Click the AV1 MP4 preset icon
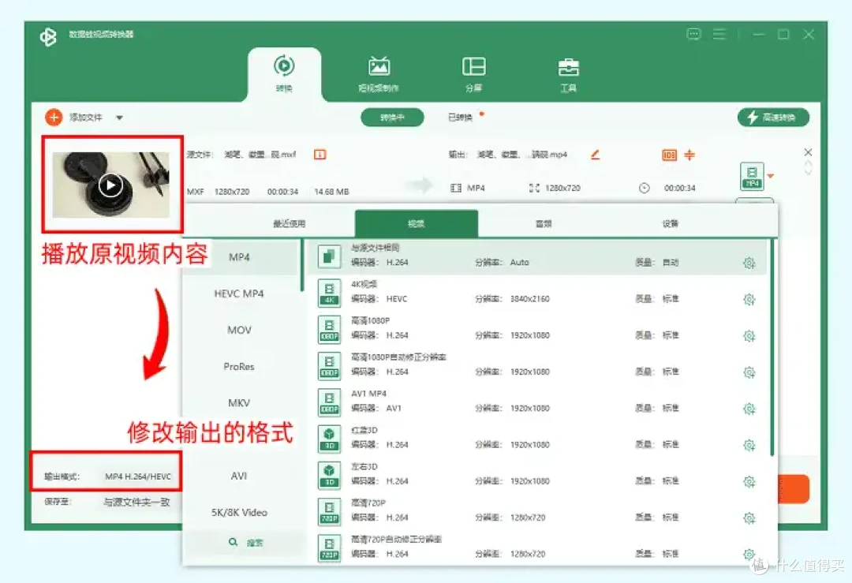Viewport: 852px width, 583px height. 329,402
